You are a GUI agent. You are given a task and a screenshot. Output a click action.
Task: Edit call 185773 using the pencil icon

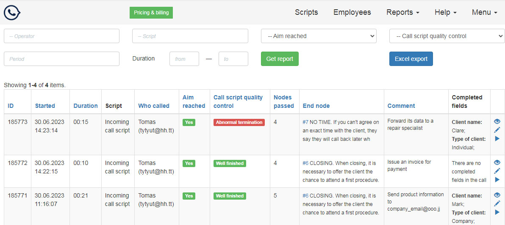497,130
